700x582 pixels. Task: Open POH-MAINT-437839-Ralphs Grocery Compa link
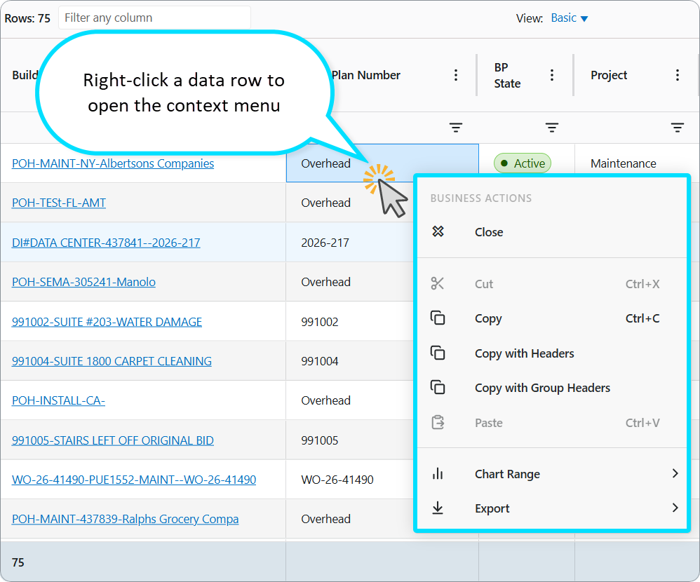pyautogui.click(x=125, y=519)
